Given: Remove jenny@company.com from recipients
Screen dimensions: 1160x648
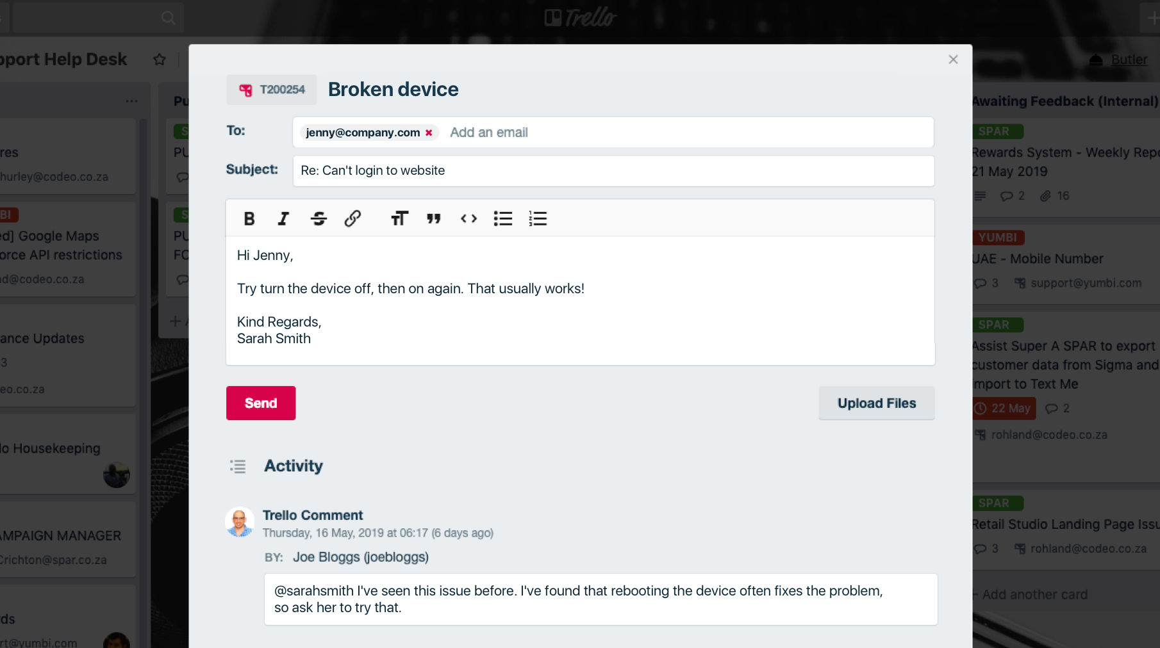Looking at the screenshot, I should (x=429, y=133).
